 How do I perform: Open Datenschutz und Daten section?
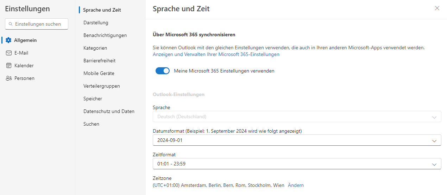point(109,111)
